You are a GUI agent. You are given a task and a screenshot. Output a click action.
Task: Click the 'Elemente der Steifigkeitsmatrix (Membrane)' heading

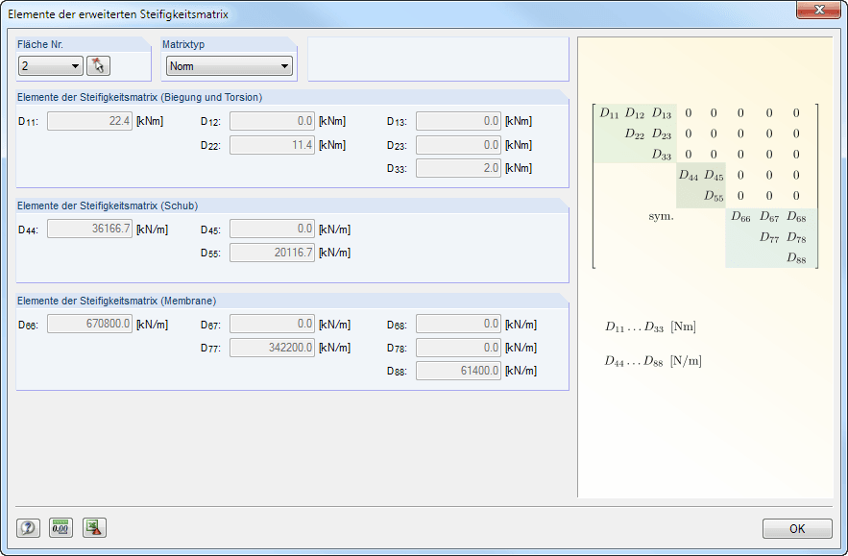coord(117,301)
